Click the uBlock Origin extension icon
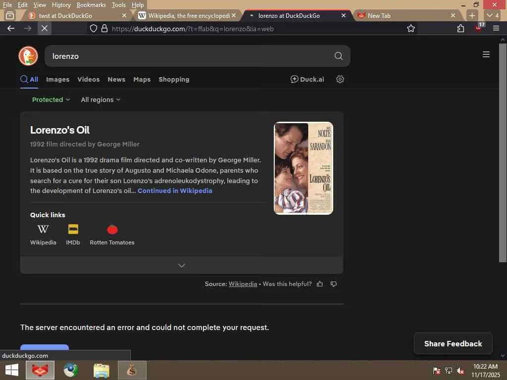Image resolution: width=507 pixels, height=380 pixels. click(x=479, y=28)
